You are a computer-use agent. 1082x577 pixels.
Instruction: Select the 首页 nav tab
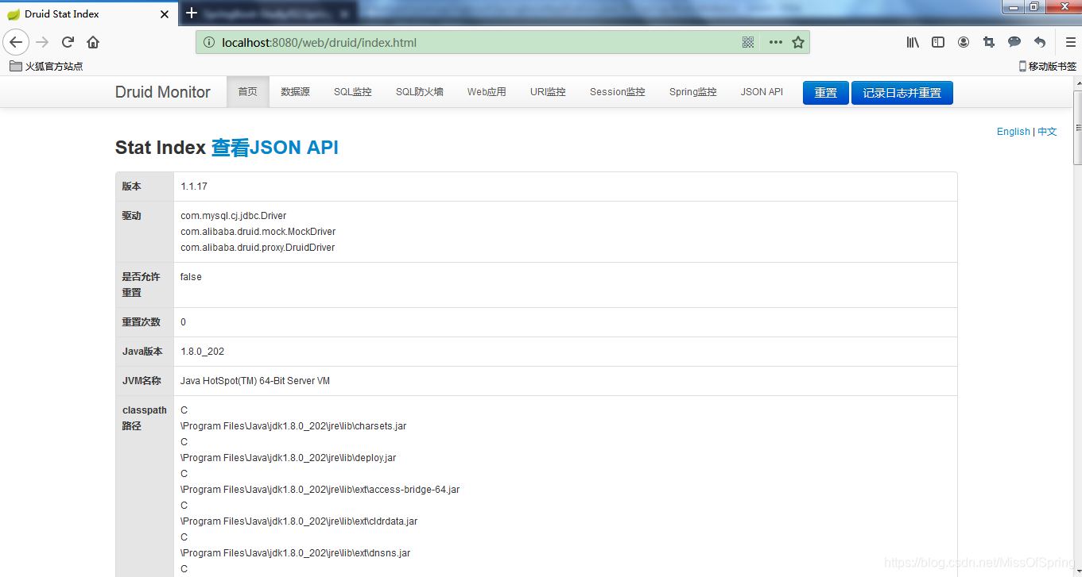248,92
